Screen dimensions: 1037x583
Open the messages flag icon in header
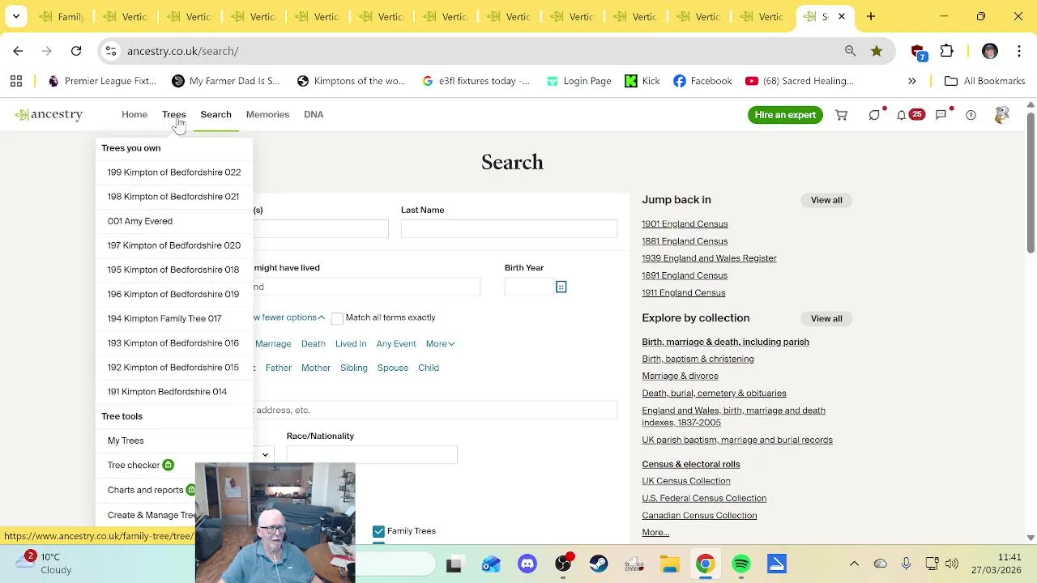(941, 115)
